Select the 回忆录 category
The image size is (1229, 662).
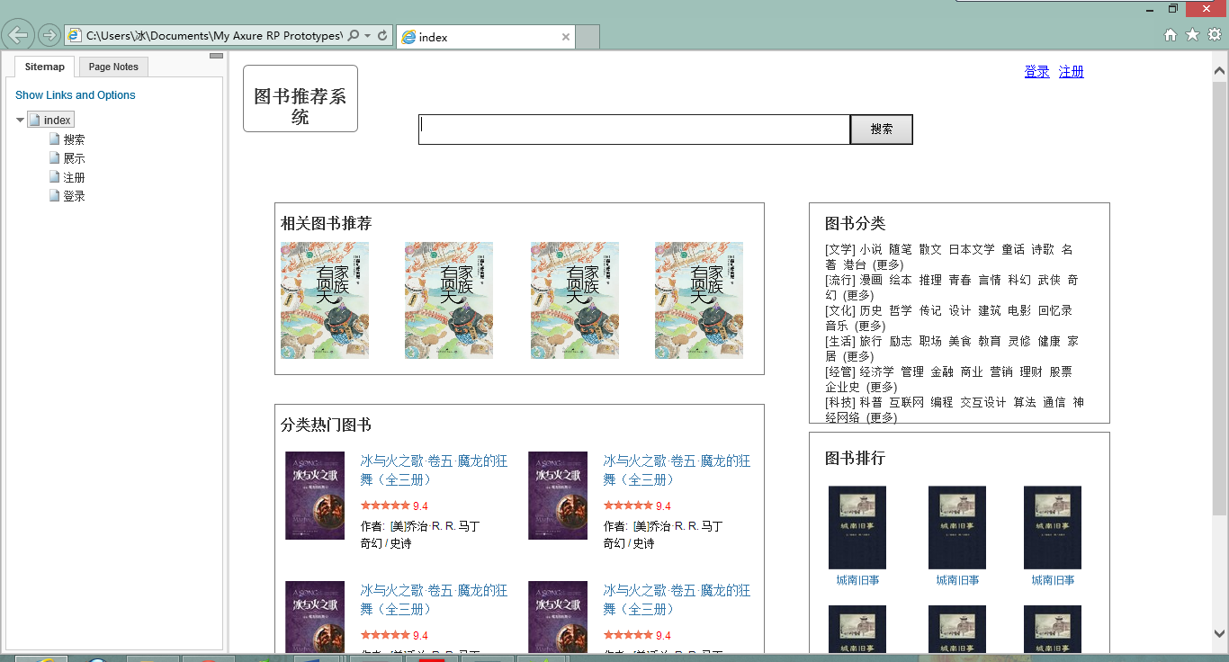[x=1055, y=311]
